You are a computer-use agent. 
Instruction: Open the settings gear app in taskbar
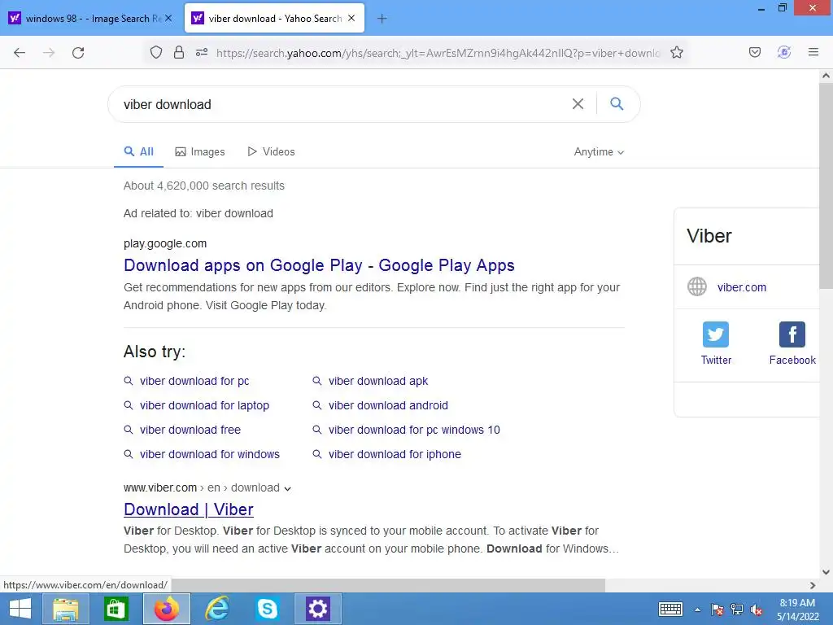tap(318, 609)
